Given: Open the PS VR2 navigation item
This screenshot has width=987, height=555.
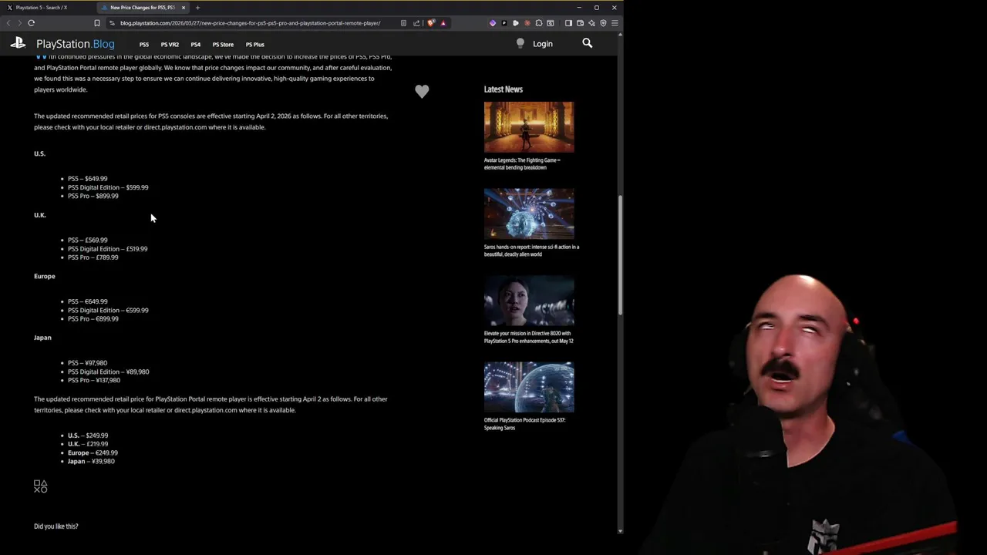Looking at the screenshot, I should 170,45.
